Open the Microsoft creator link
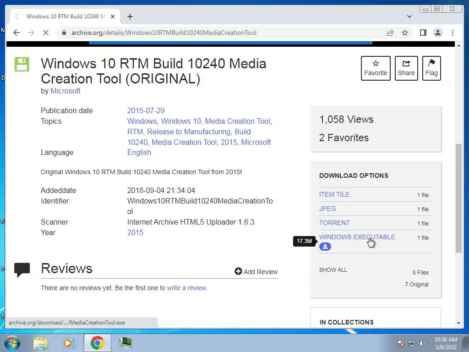This screenshot has height=352, width=469. [65, 91]
